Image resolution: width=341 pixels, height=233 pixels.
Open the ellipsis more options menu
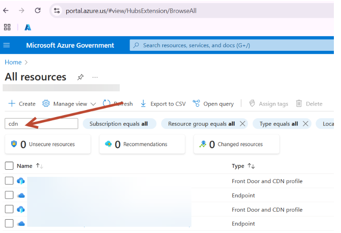coord(95,77)
